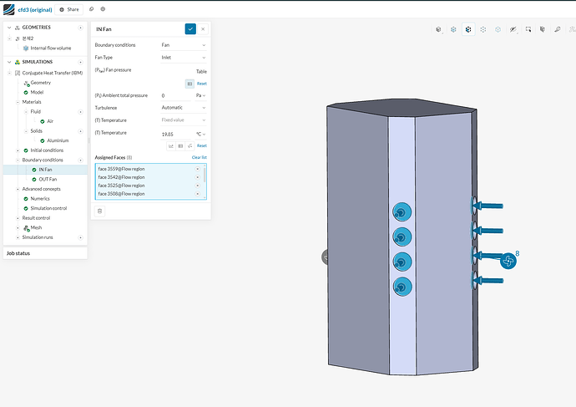Image resolution: width=576 pixels, height=407 pixels.
Task: Select the light blue wireframe cube icon
Action: click(498, 29)
